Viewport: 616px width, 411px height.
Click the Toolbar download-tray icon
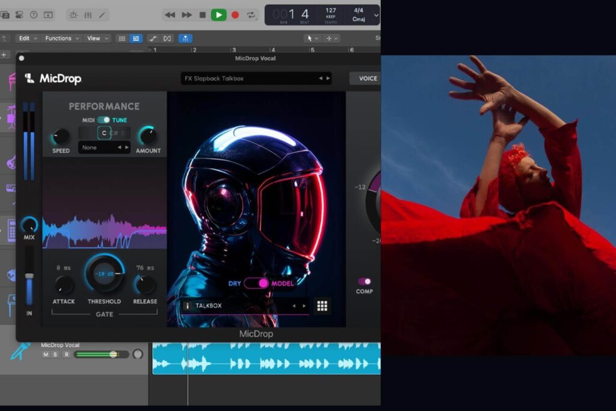[x=48, y=15]
